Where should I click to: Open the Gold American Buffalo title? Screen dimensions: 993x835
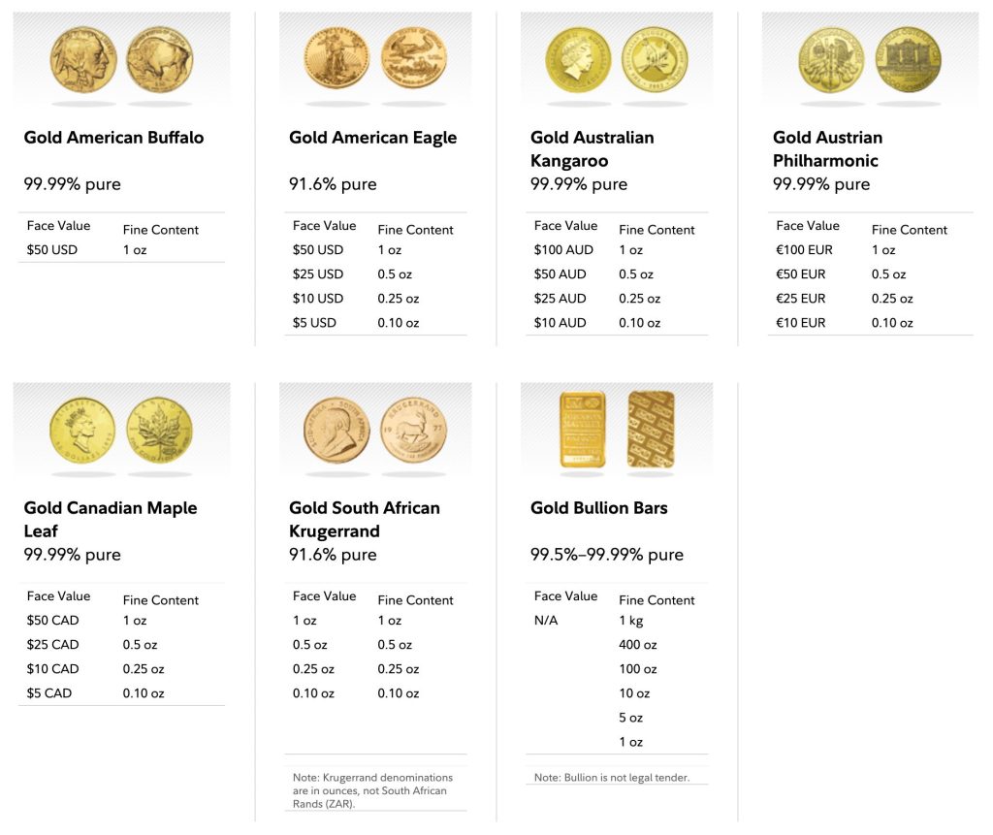click(x=113, y=138)
